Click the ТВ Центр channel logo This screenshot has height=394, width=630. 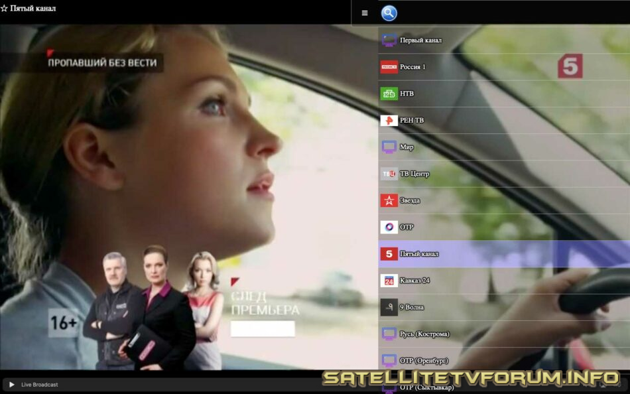coord(389,174)
